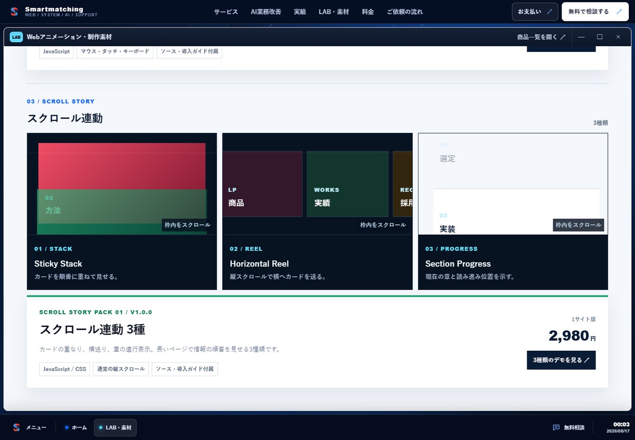Click the 1サイト版 label
635x440 pixels.
[583, 319]
